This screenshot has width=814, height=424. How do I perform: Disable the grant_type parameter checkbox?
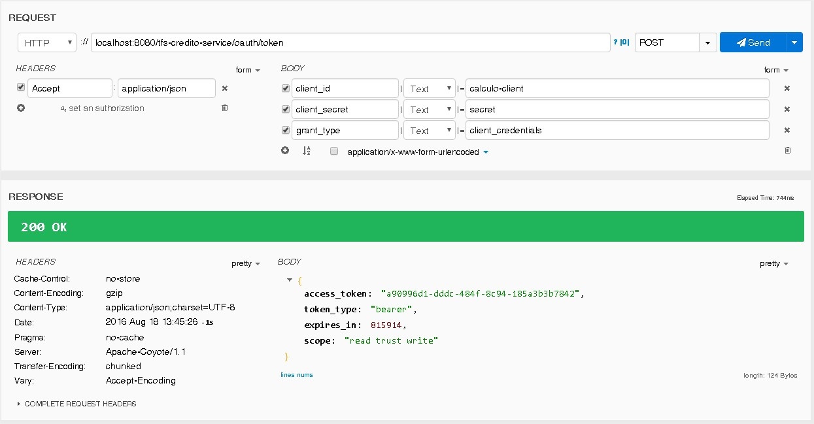pos(285,130)
